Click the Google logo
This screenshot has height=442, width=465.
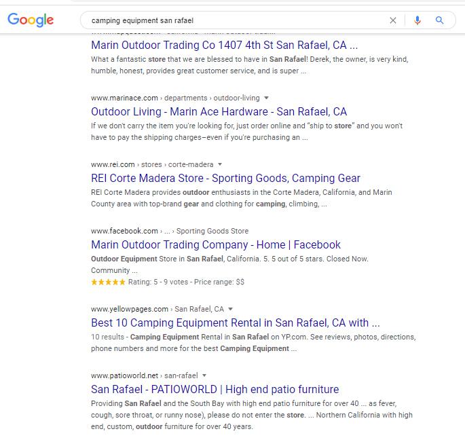pyautogui.click(x=31, y=20)
